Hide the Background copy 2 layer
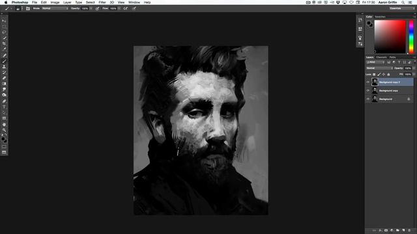 coord(368,83)
